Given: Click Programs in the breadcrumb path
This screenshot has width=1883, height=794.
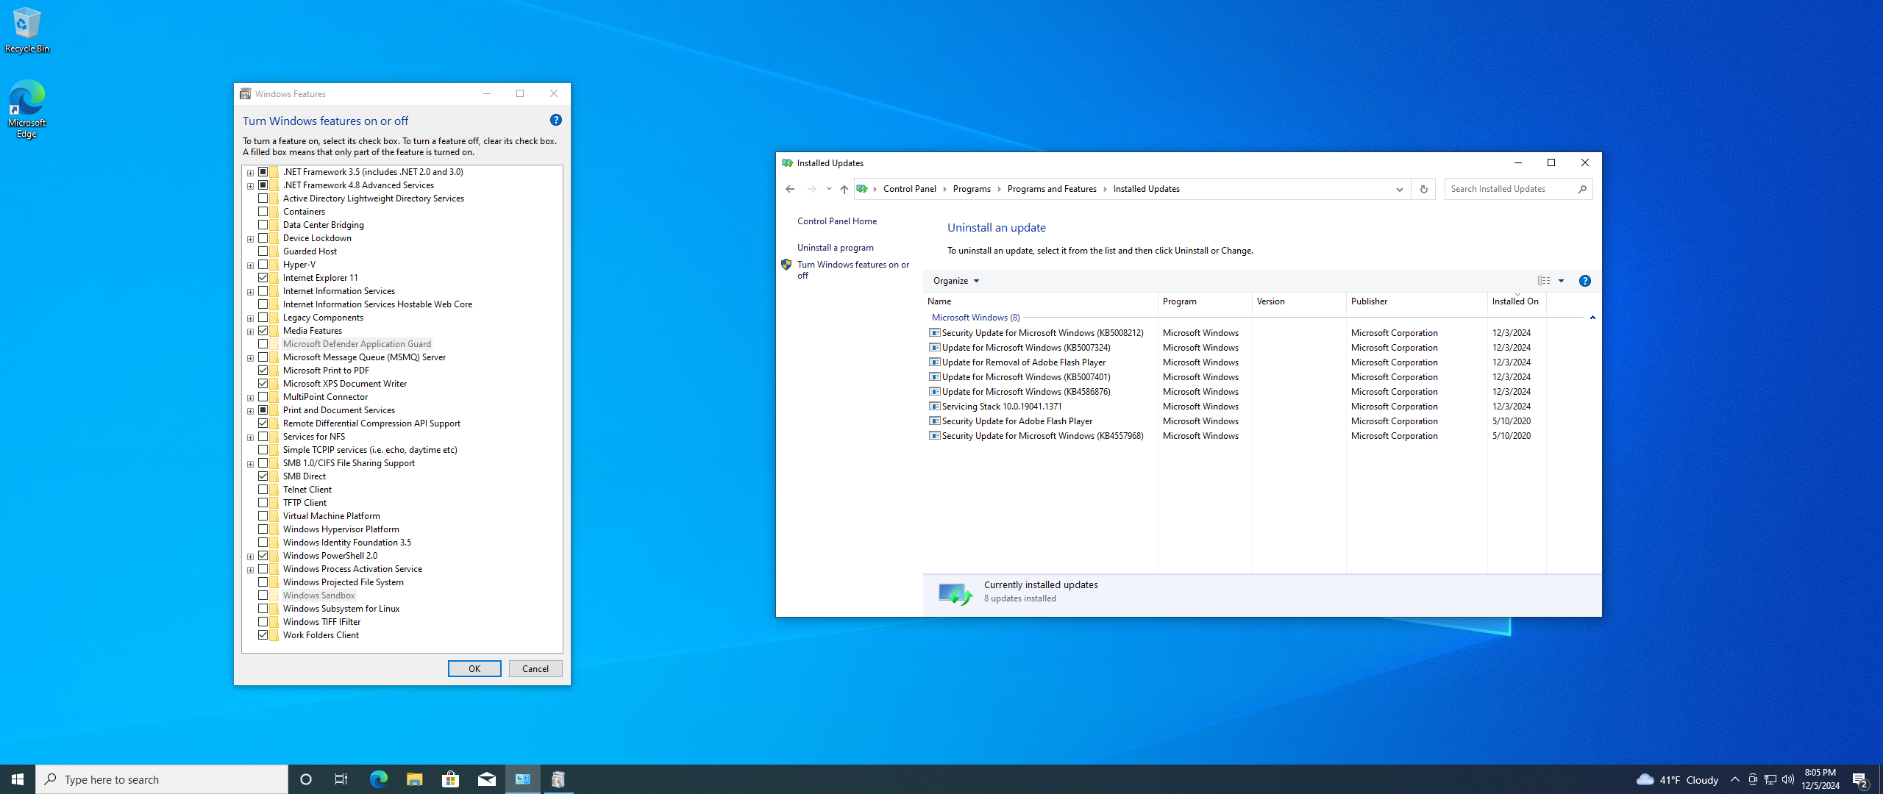Looking at the screenshot, I should click(x=972, y=189).
